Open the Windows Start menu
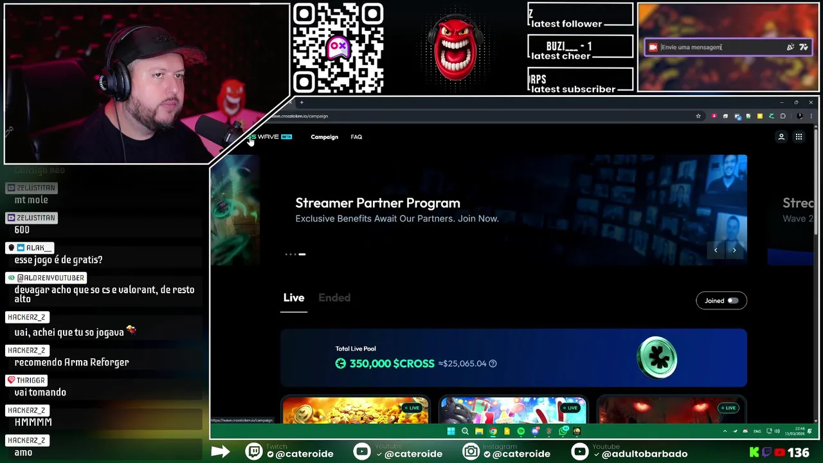Viewport: 823px width, 463px height. click(450, 431)
